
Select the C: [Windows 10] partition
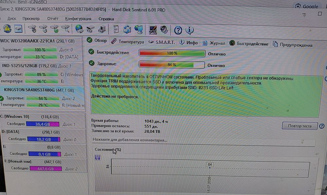pyautogui.click(x=43, y=120)
